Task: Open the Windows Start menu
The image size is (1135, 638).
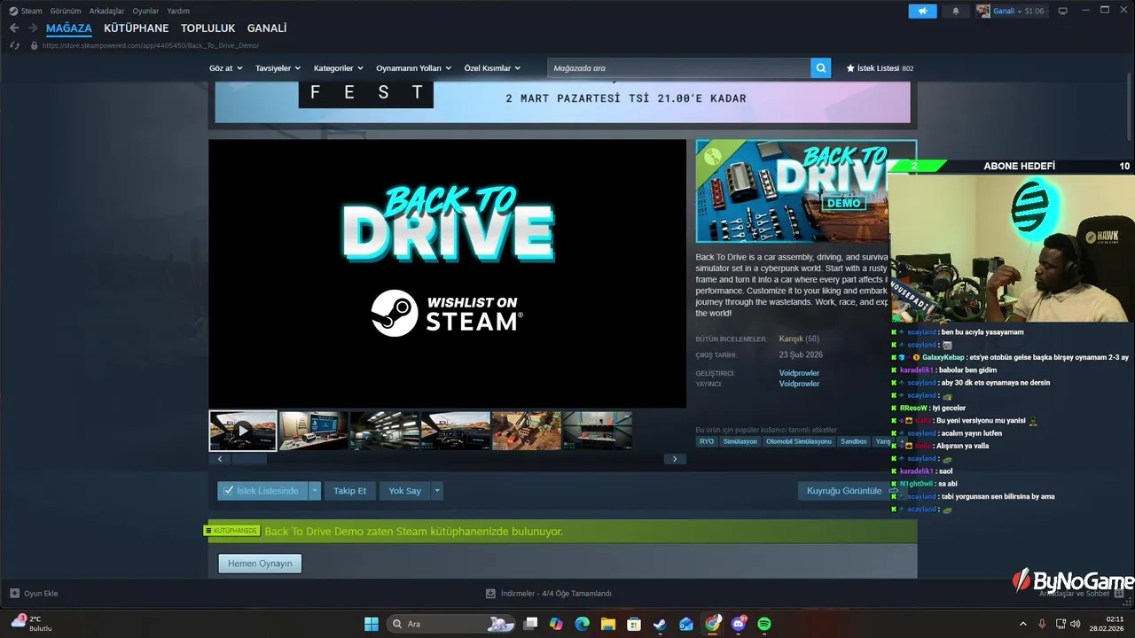Action: coord(372,624)
